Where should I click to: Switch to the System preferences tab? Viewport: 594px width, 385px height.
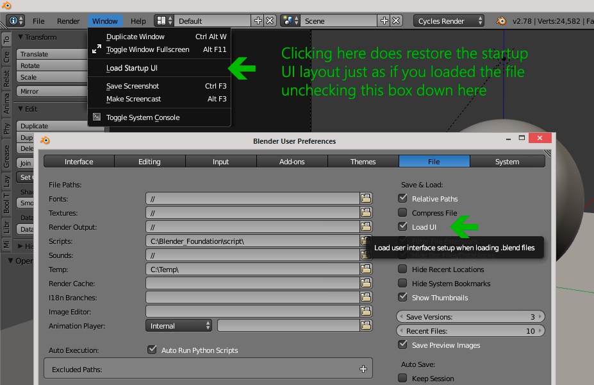point(507,162)
